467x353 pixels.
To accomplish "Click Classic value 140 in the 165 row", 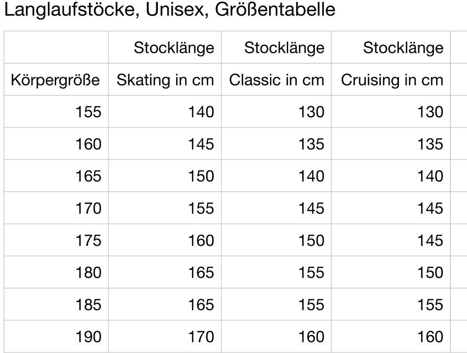I will point(311,176).
